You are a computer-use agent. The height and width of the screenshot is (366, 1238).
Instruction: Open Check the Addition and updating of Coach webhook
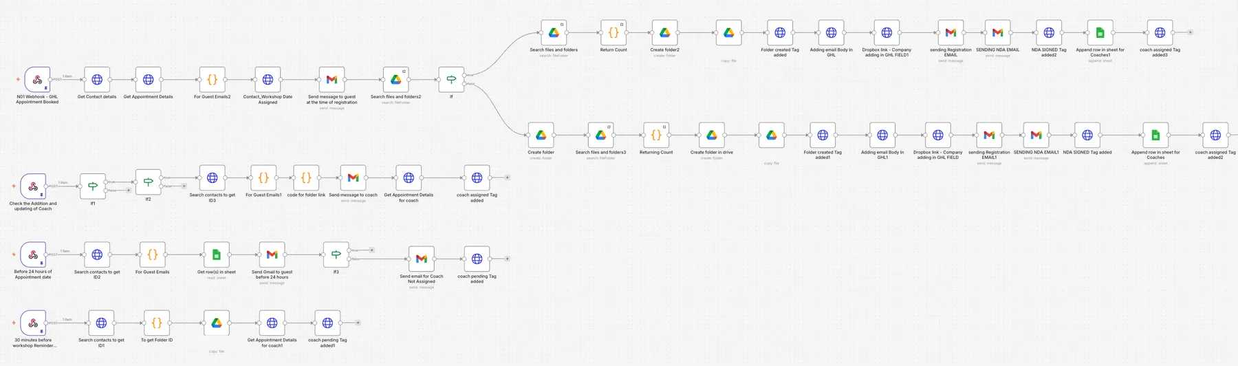pyautogui.click(x=33, y=186)
